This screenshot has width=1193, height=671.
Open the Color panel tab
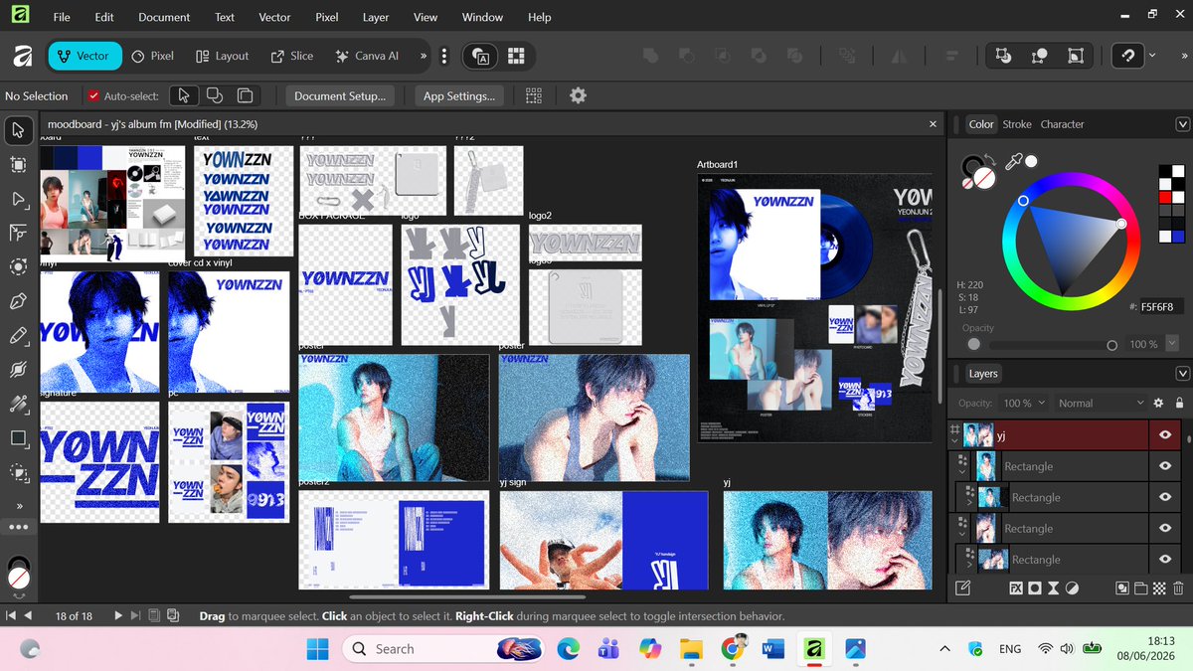(x=981, y=124)
